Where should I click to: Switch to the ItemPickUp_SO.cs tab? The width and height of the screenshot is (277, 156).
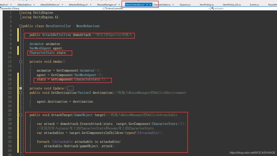(x=231, y=5)
